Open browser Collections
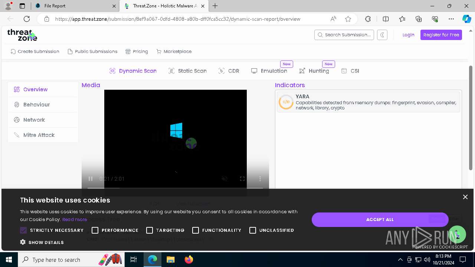 (x=419, y=19)
